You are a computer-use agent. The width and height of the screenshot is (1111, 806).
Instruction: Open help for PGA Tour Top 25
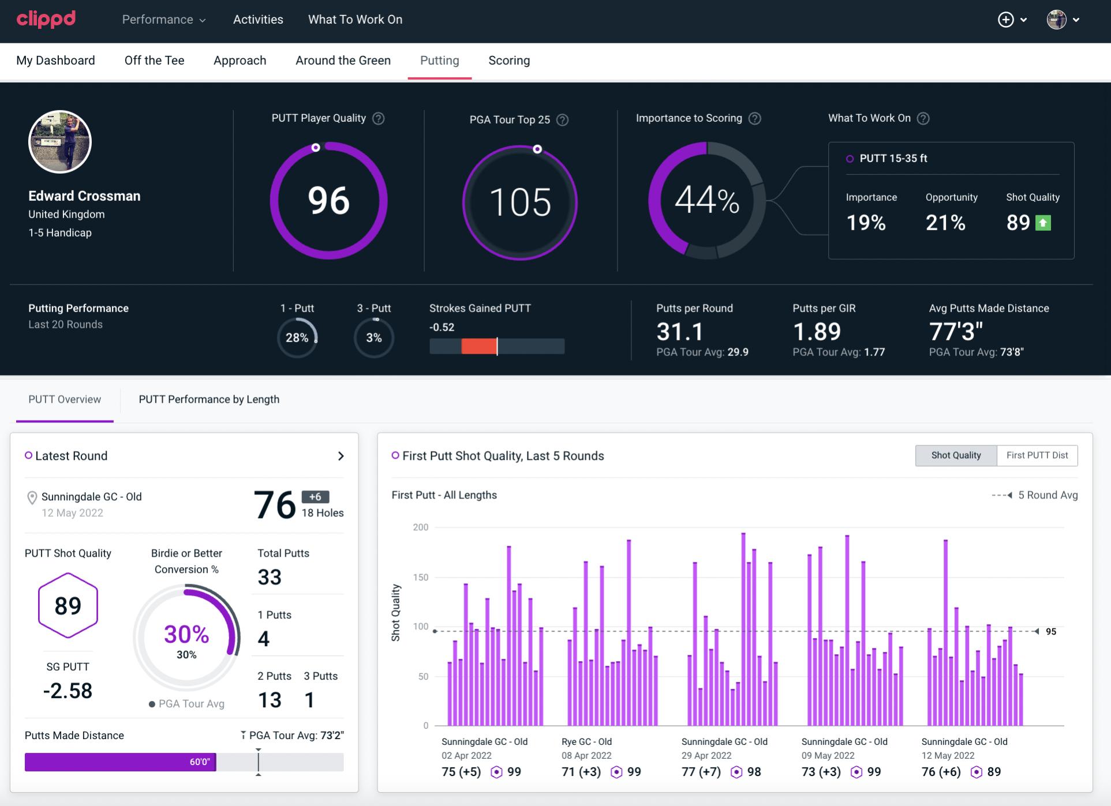(563, 120)
